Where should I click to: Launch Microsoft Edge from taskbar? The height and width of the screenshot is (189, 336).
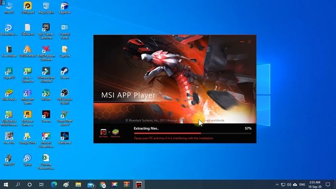click(54, 184)
